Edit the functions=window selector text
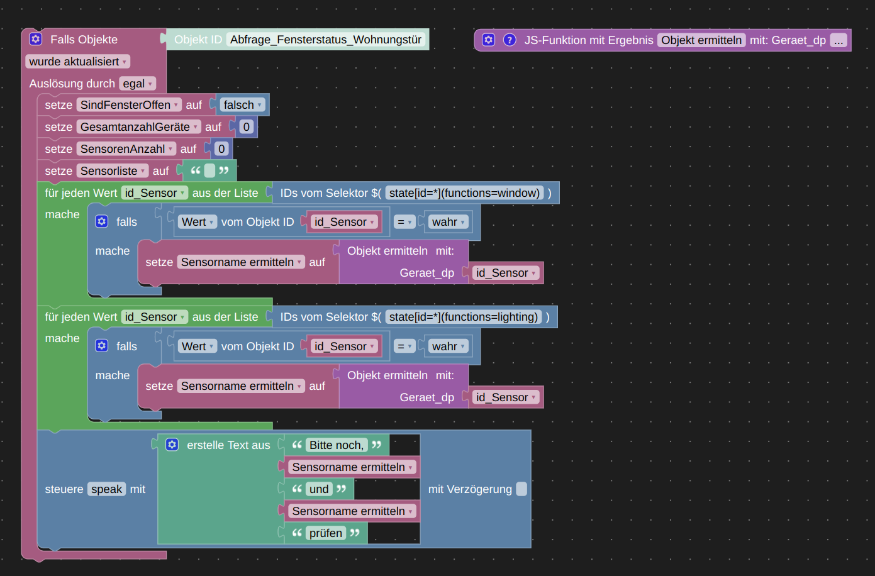875x576 pixels. (x=464, y=193)
